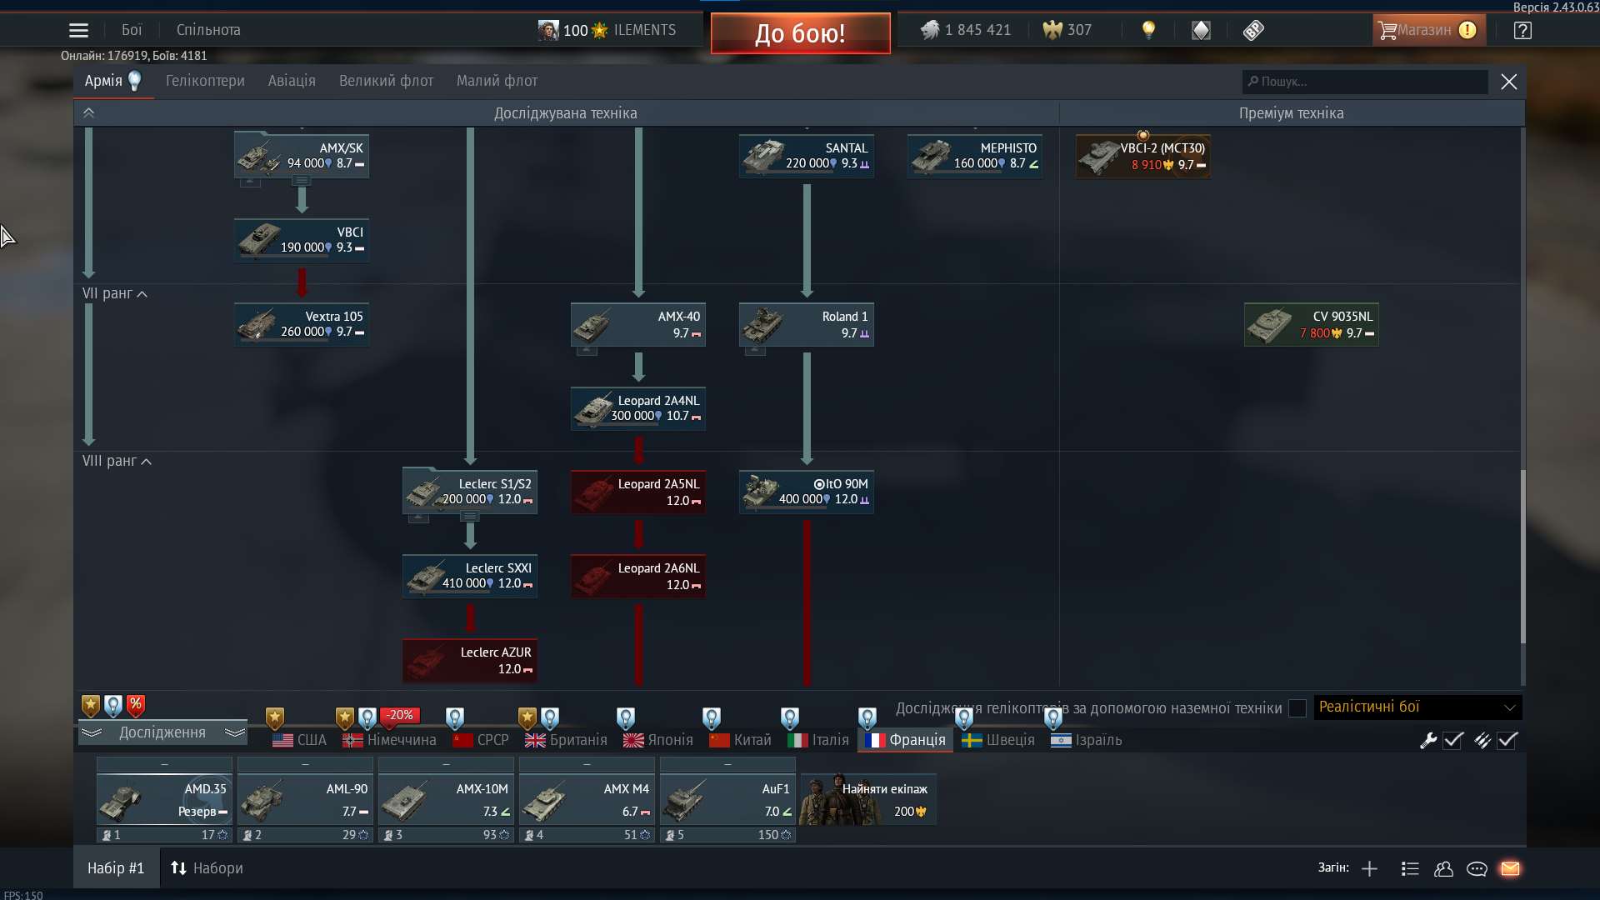Image resolution: width=1600 pixels, height=900 pixels.
Task: Click the red percent discount badge
Action: 136,706
